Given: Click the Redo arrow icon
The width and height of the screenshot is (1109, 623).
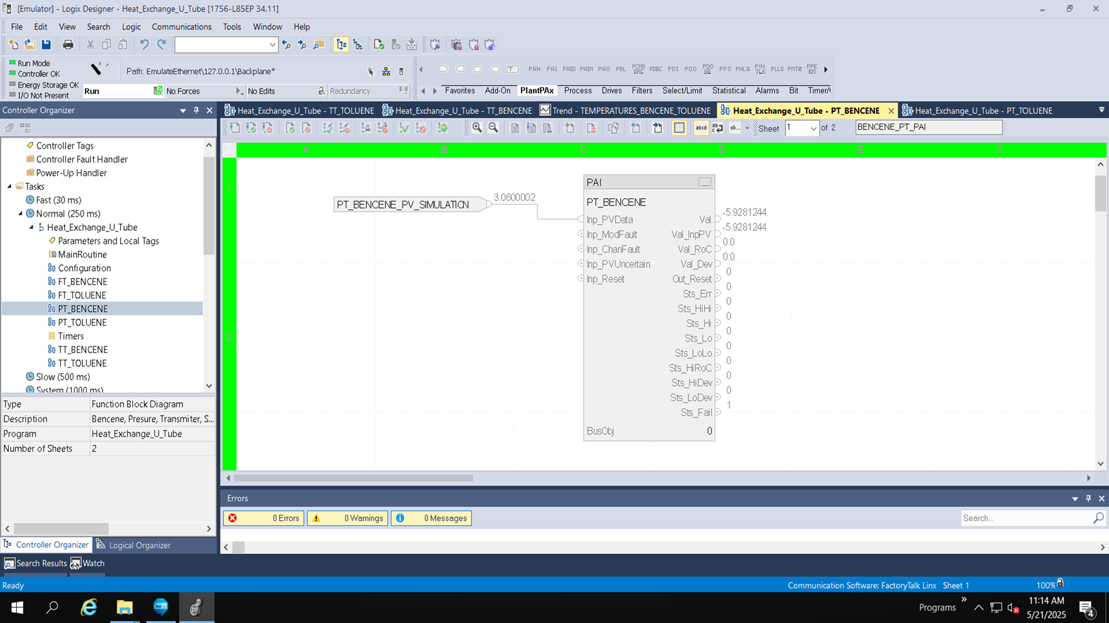Looking at the screenshot, I should click(161, 44).
